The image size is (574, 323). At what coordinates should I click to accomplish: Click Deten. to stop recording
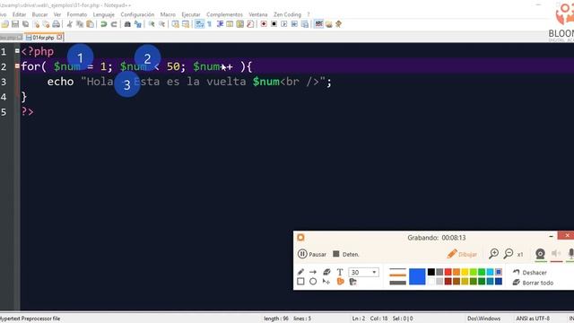[346, 254]
